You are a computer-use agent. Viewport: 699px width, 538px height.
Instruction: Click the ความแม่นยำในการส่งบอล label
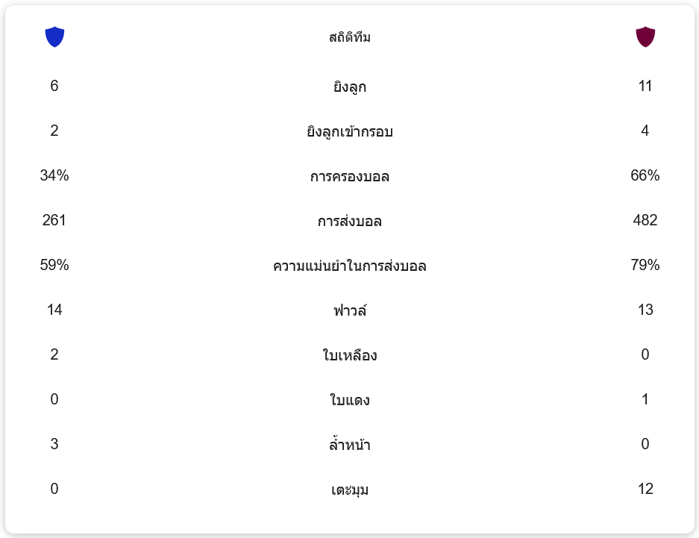349,266
